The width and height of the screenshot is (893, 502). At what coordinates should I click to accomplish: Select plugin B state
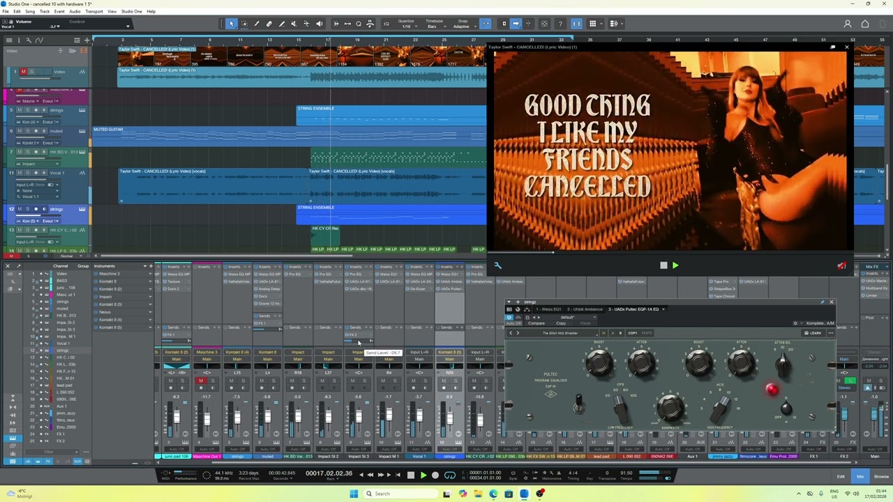[x=620, y=333]
